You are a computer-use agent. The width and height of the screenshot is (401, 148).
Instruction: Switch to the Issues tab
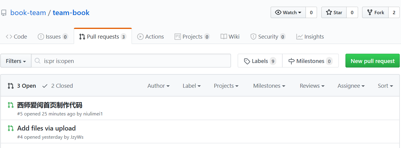click(x=53, y=37)
